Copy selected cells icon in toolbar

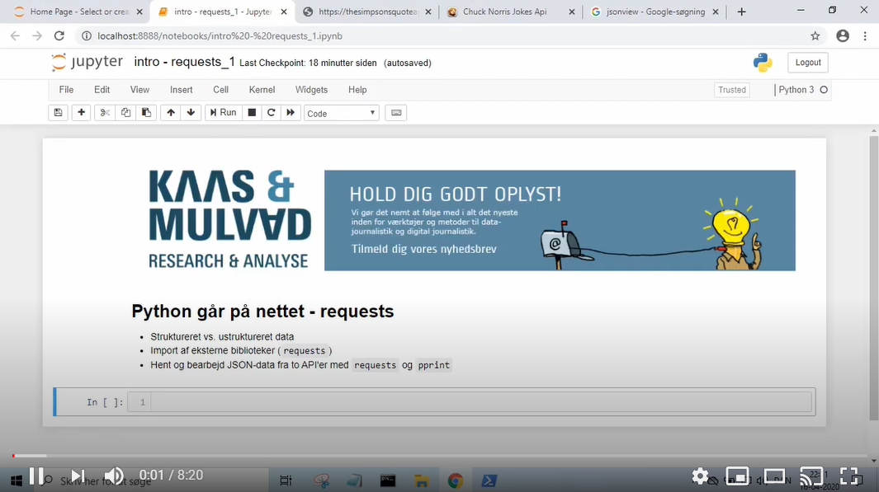click(125, 113)
